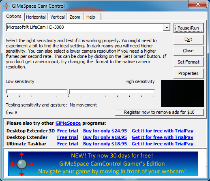Click Free trial for Ultimate Taskbar
The width and height of the screenshot is (210, 181).
coord(68,144)
